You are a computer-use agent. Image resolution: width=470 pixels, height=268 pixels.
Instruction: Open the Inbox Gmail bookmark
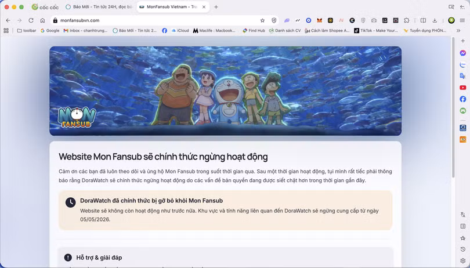[x=85, y=31]
